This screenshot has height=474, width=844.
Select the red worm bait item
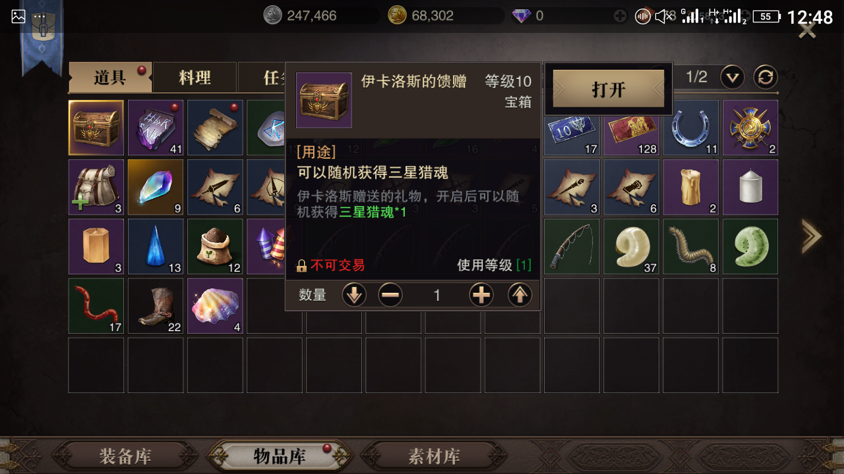(x=96, y=305)
